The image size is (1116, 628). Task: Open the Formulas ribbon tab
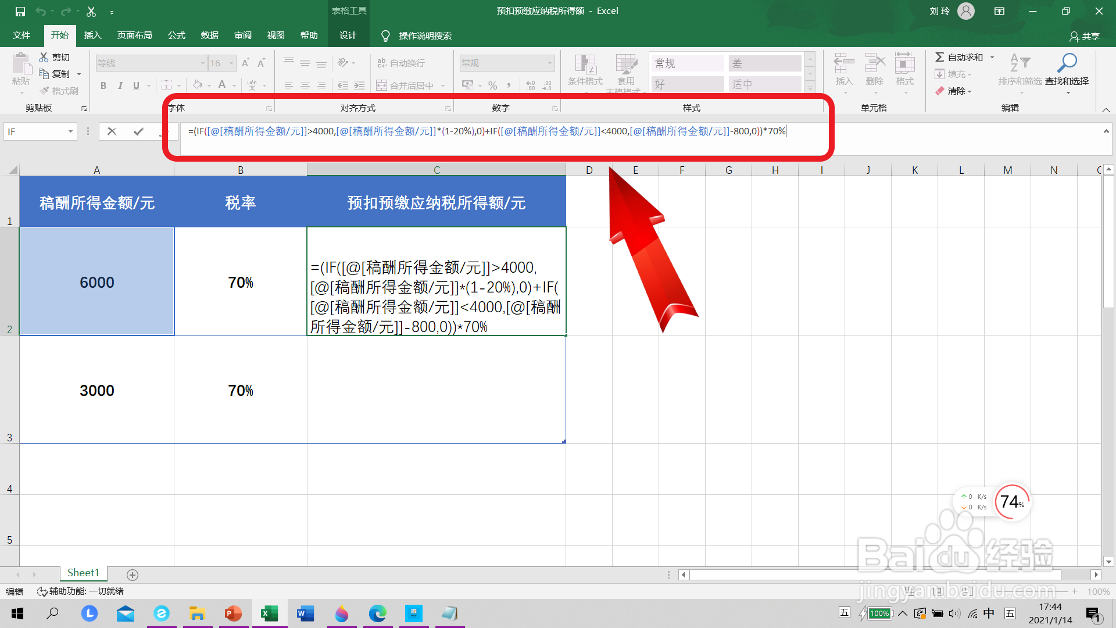point(176,35)
